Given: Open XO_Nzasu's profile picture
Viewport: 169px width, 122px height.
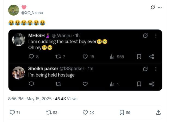Looking at the screenshot, I should (14, 10).
